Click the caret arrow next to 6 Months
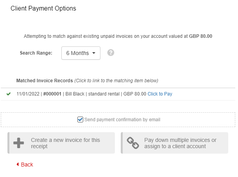 pos(94,53)
